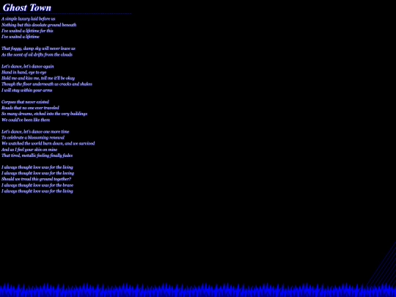Click 'Nothing but this desolate ground beneath'
Screen dimensions: 396x297
pos(39,25)
